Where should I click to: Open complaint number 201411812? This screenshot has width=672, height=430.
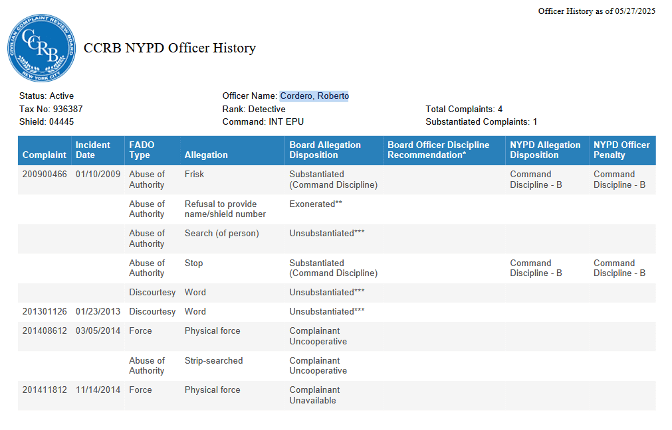click(x=44, y=390)
